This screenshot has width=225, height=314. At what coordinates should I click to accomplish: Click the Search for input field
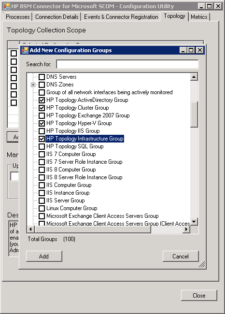point(127,64)
